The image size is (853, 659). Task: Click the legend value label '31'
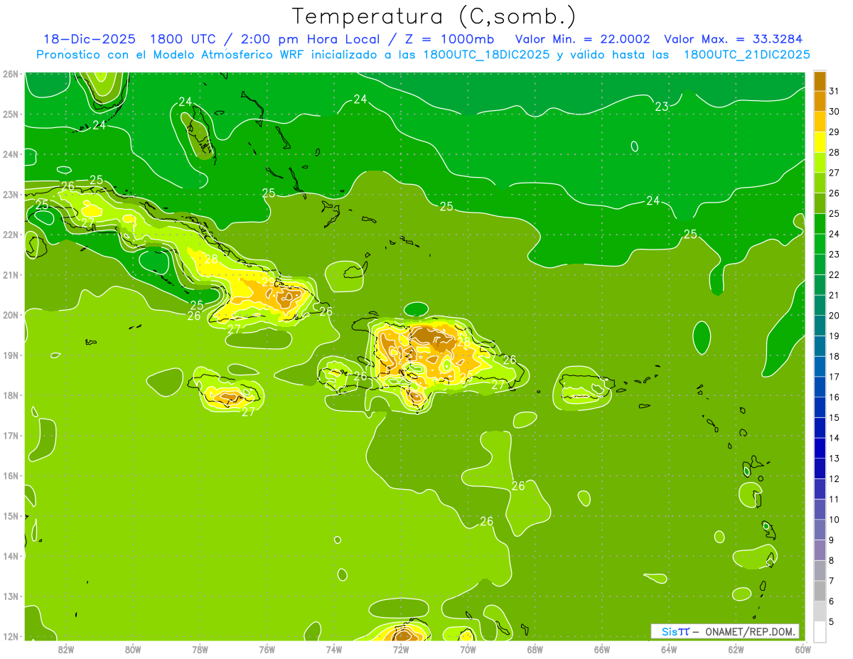coord(834,91)
